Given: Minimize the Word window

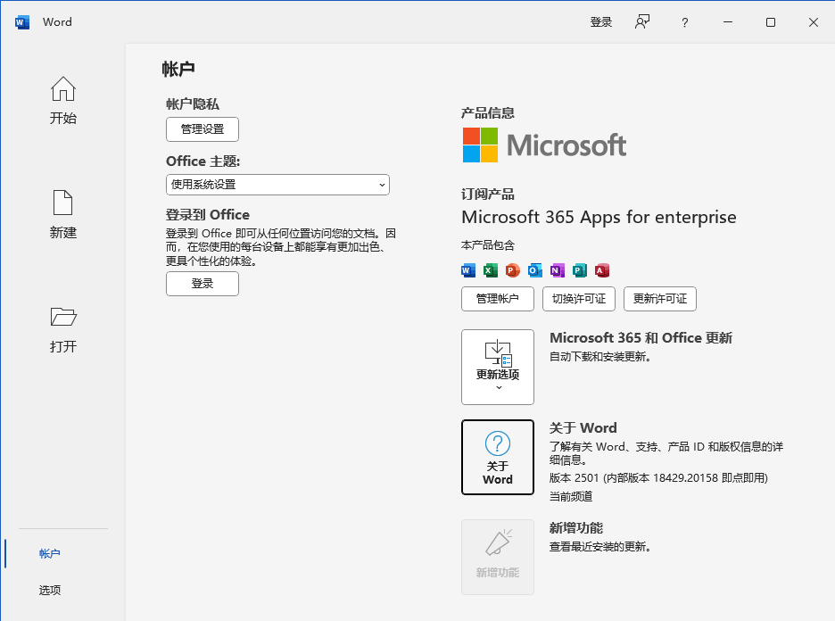Looking at the screenshot, I should [x=728, y=22].
